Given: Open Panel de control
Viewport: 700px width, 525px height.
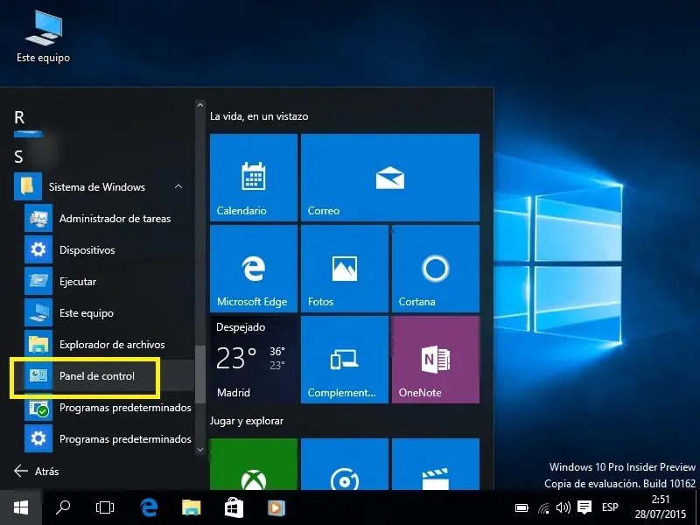Looking at the screenshot, I should 102,376.
